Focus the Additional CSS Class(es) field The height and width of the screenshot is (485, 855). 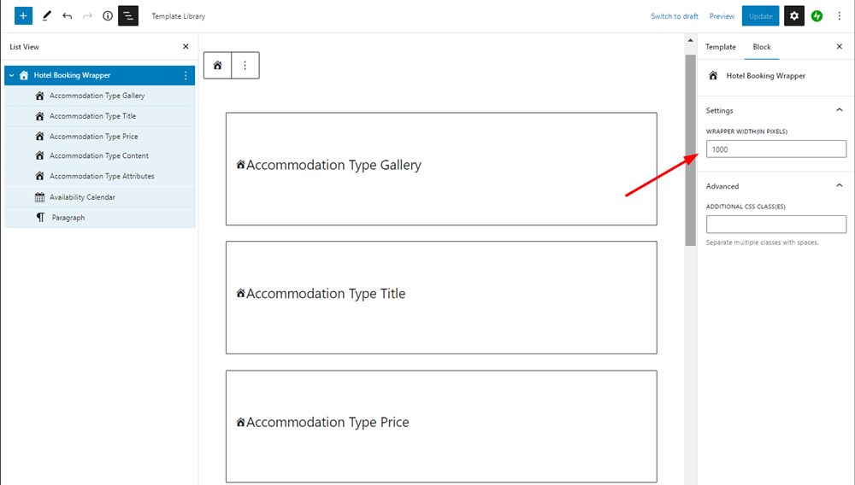tap(776, 225)
